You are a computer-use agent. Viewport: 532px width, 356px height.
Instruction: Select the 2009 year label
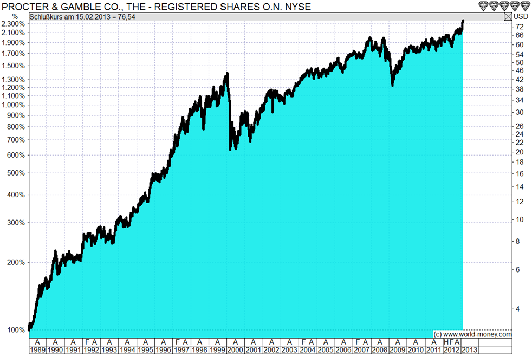point(397,350)
